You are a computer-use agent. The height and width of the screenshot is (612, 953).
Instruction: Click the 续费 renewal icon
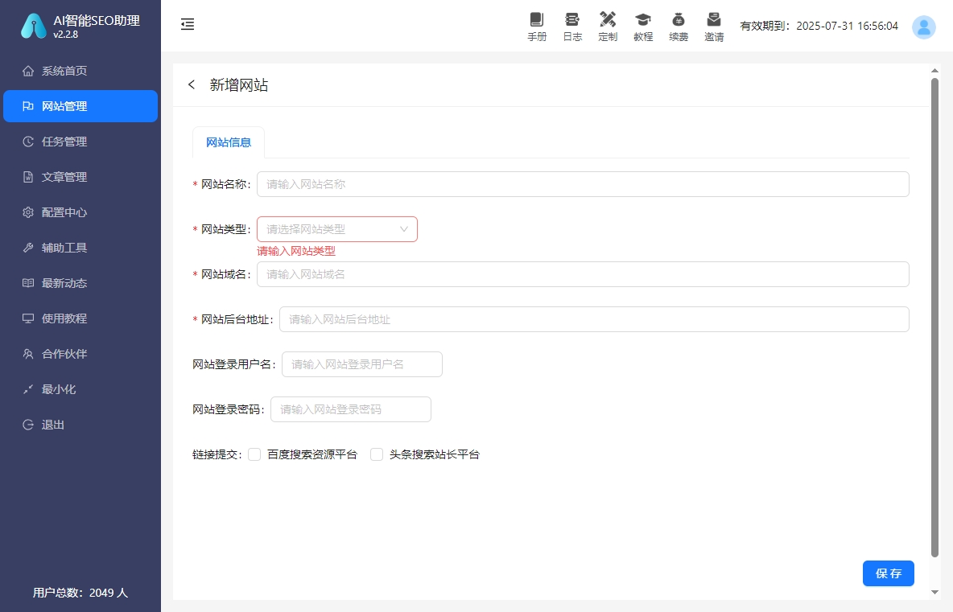tap(679, 25)
